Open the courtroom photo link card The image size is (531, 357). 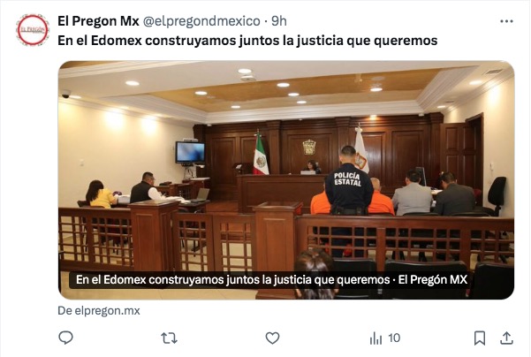286,180
